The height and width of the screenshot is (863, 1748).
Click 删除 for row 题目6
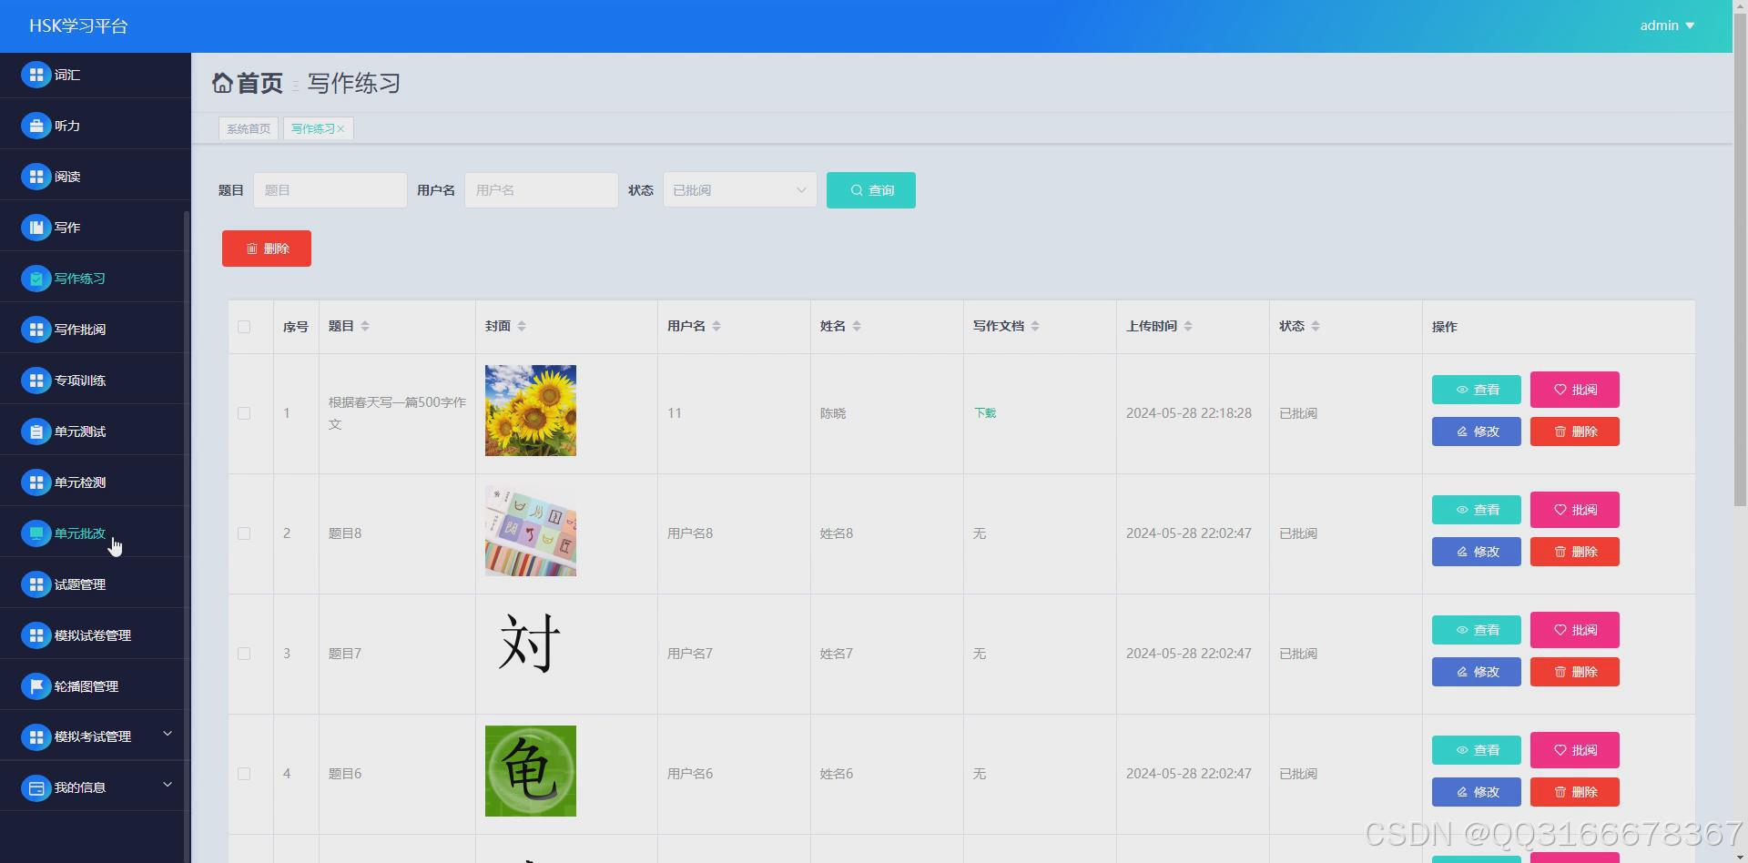click(1575, 792)
